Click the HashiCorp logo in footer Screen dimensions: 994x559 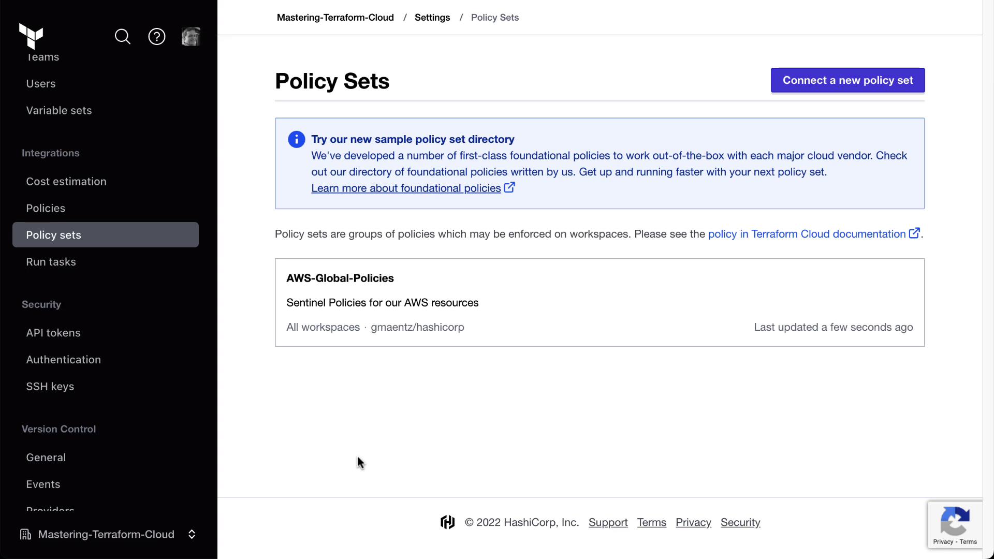(x=448, y=522)
